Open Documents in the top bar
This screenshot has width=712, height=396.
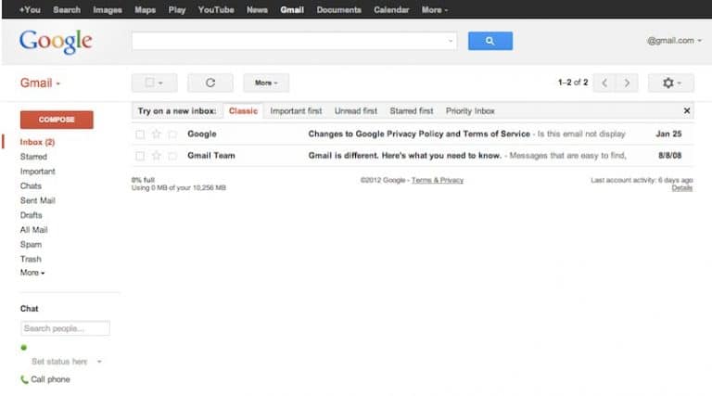[x=338, y=9]
